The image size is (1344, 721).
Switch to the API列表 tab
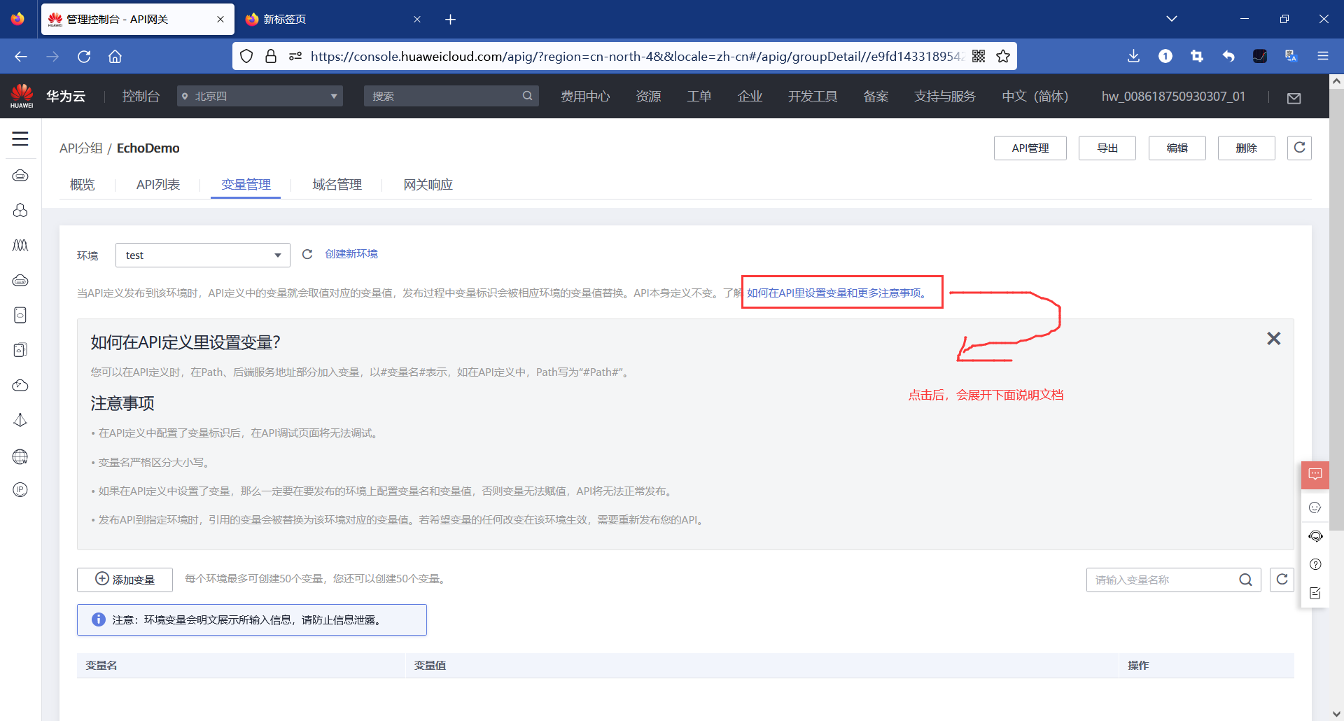157,184
